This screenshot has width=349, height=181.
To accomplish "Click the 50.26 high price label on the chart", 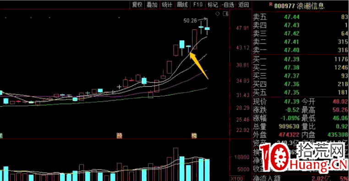I will coord(190,21).
